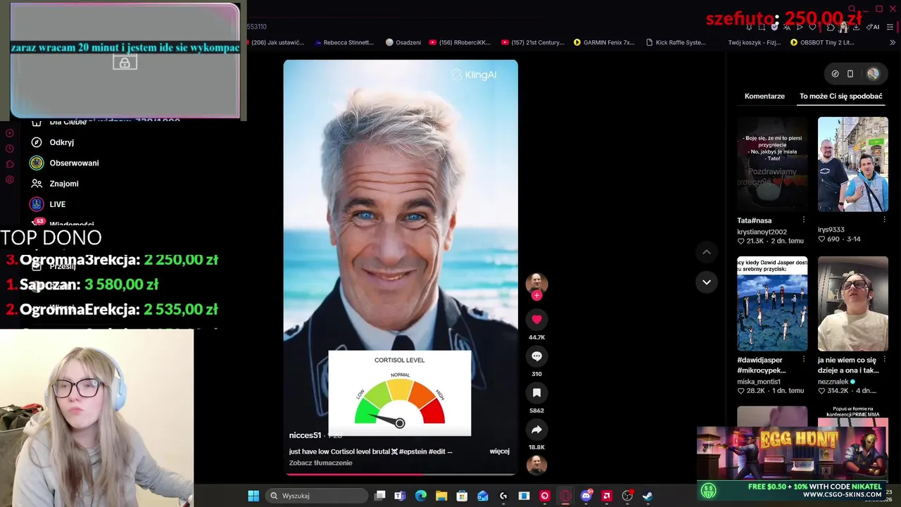Click Zobacz tłumaczenie under the caption

click(x=320, y=463)
